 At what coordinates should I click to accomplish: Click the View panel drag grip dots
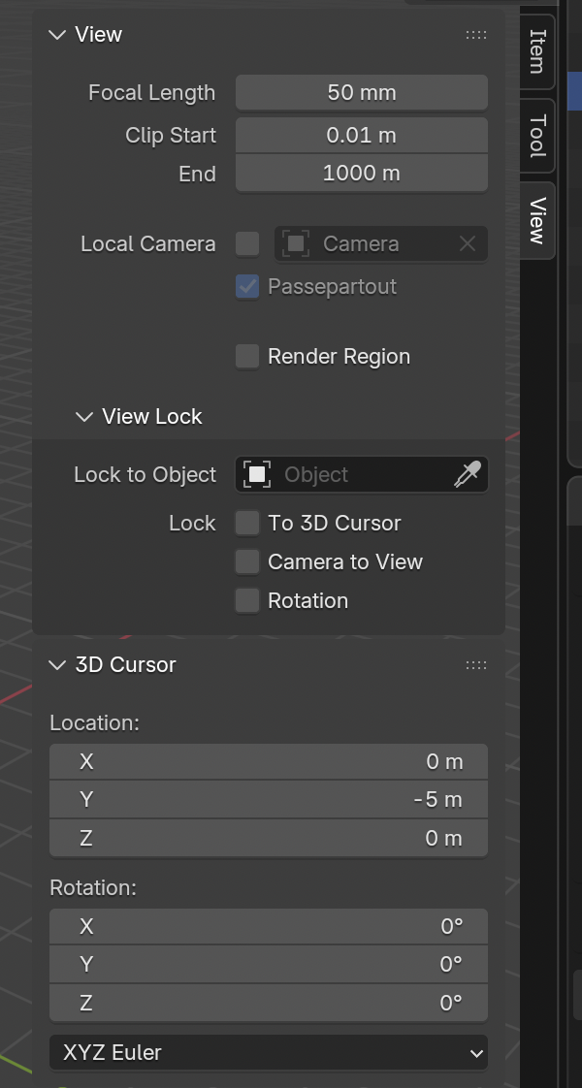[476, 35]
